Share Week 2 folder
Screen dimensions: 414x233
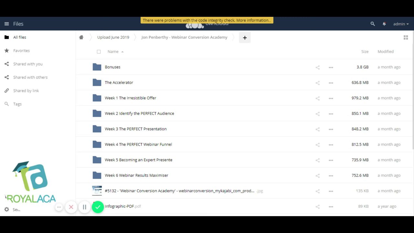318,114
